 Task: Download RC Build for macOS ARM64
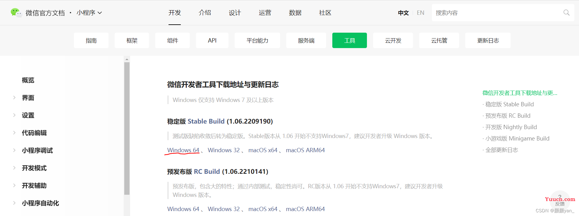pos(305,209)
